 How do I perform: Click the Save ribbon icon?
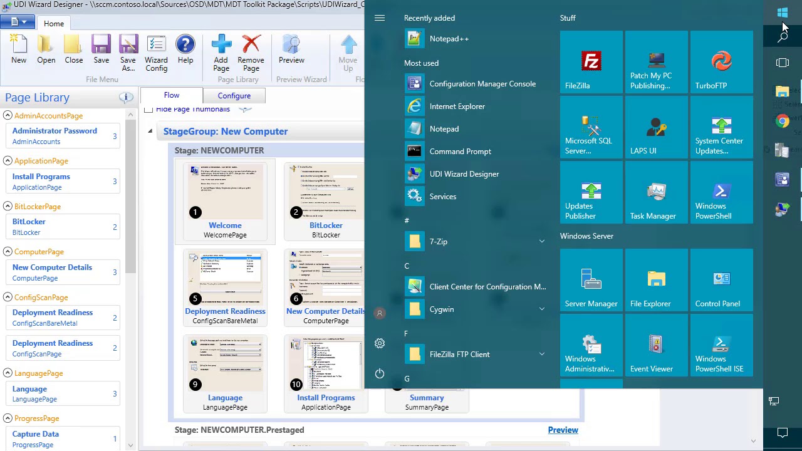pos(101,50)
